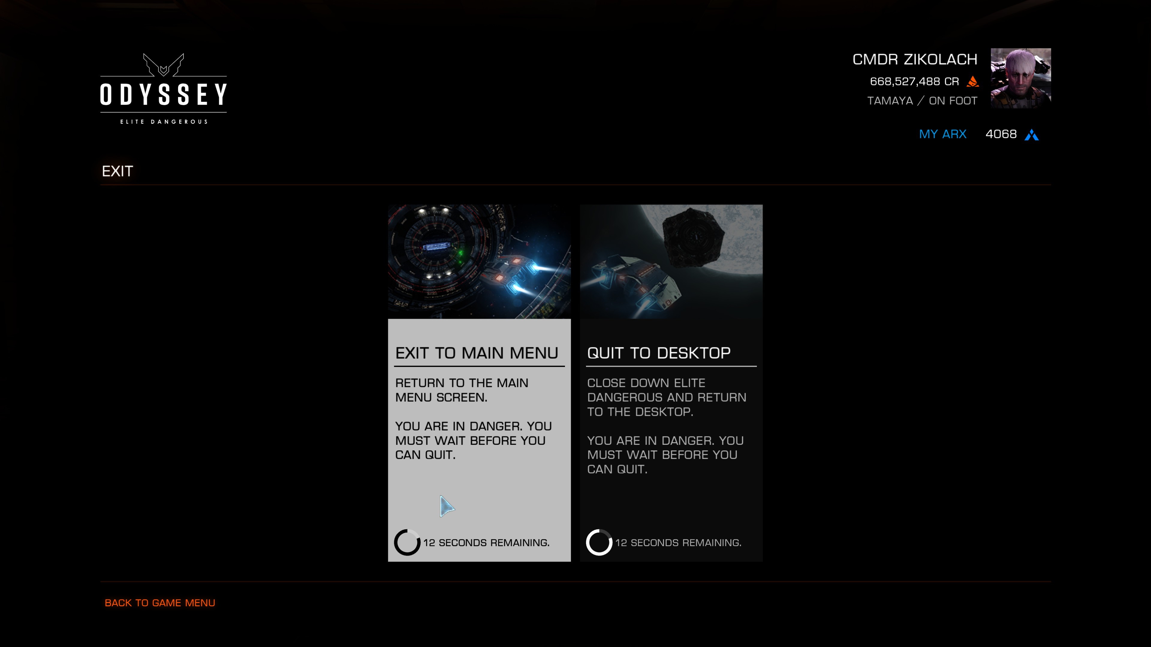Click the EXIT section heading
The height and width of the screenshot is (647, 1151).
tap(117, 171)
